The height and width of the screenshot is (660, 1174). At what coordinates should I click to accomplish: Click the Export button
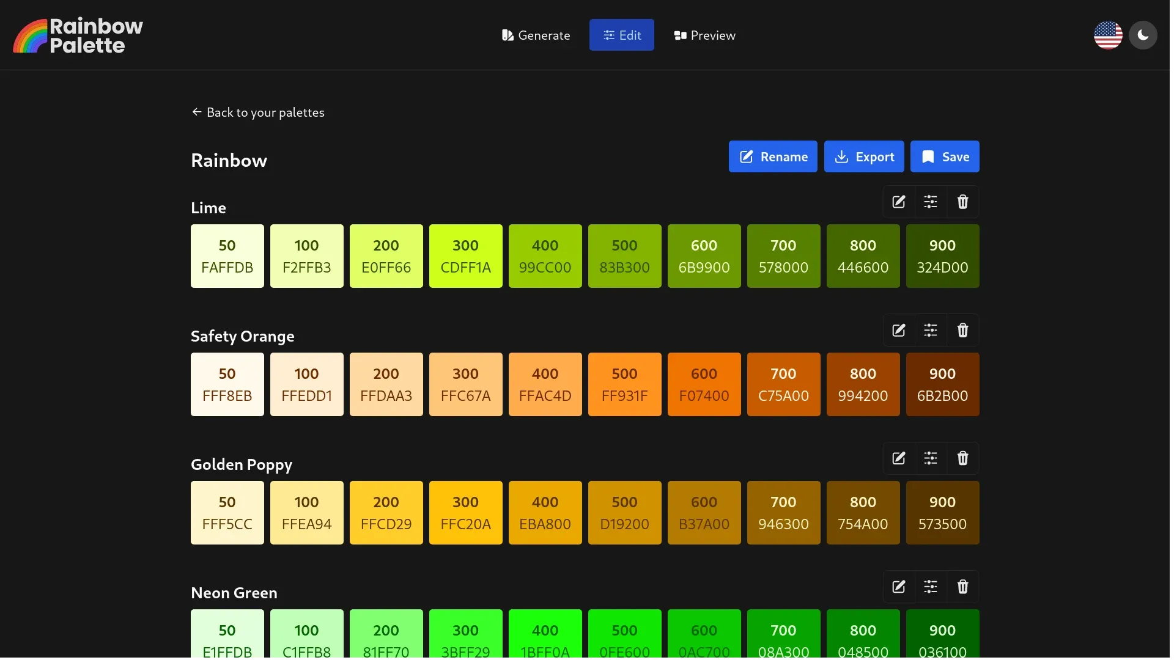[x=863, y=157]
